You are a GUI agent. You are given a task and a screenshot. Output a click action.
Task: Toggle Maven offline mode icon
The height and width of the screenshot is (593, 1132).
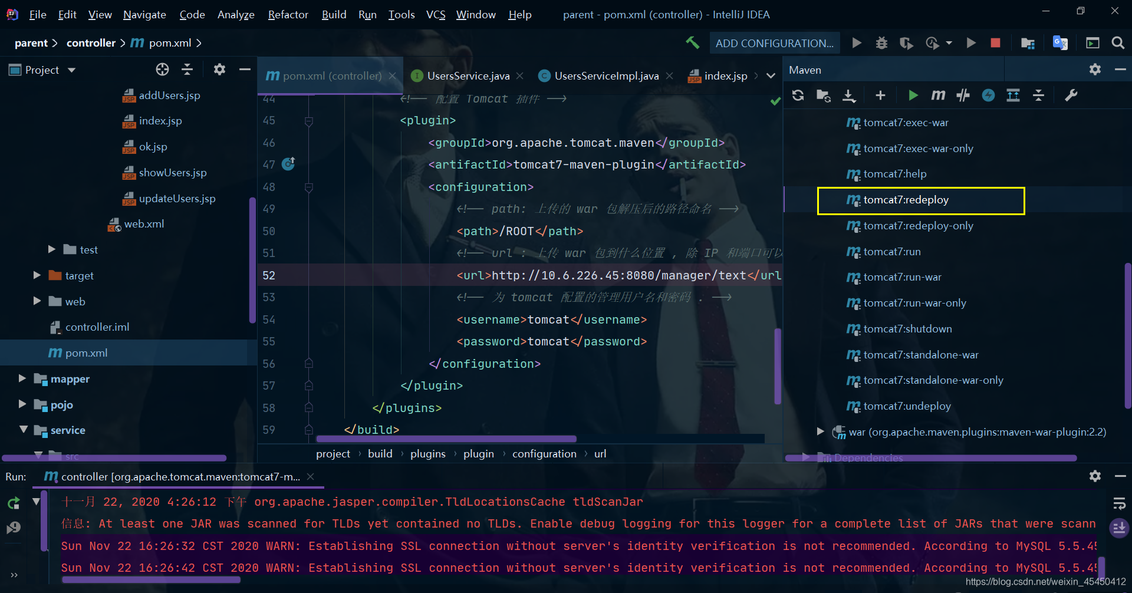(963, 95)
